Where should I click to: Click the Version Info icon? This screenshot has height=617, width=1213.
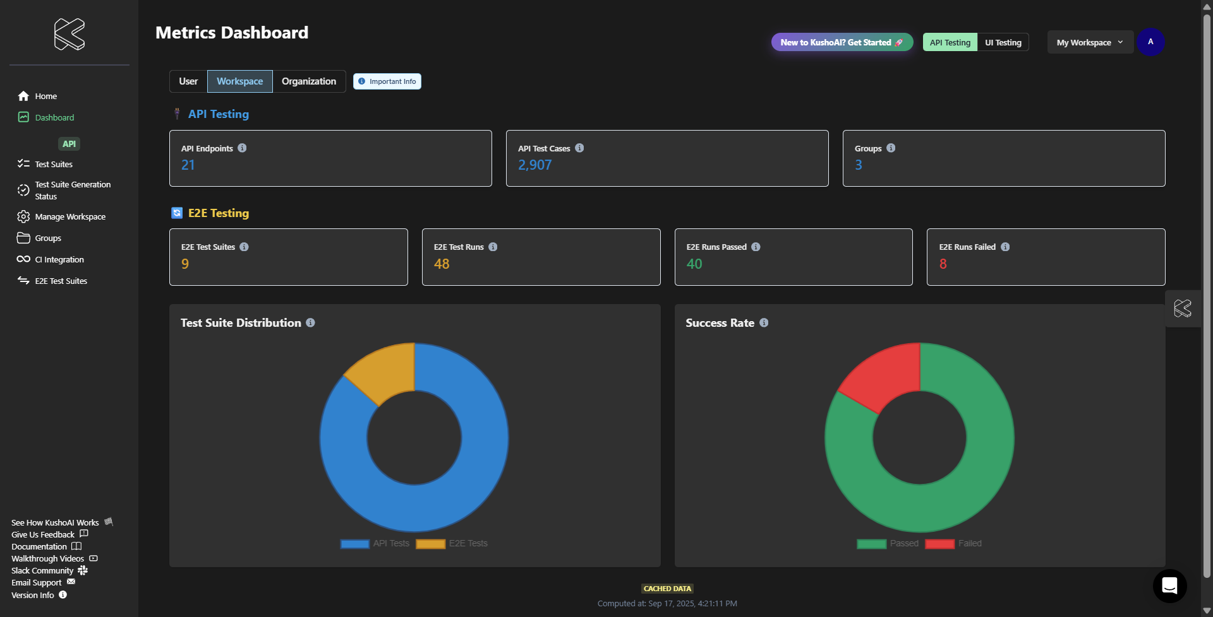click(x=63, y=594)
